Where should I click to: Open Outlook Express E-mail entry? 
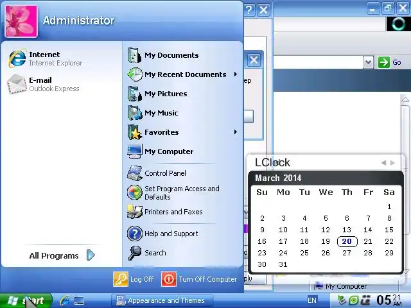tap(43, 84)
